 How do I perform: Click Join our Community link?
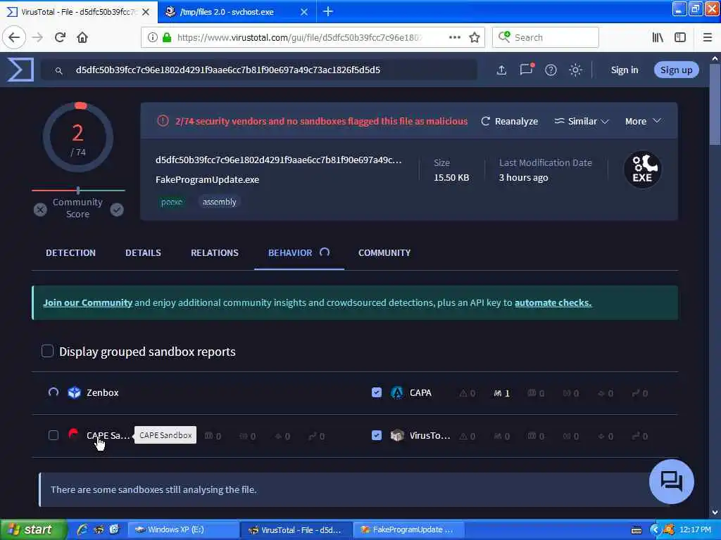(x=87, y=302)
